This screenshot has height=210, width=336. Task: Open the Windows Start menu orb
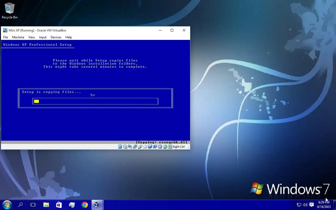coord(7,205)
